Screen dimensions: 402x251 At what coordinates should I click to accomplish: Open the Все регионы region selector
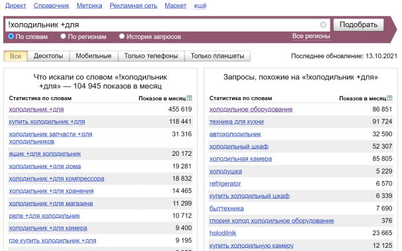pyautogui.click(x=311, y=36)
